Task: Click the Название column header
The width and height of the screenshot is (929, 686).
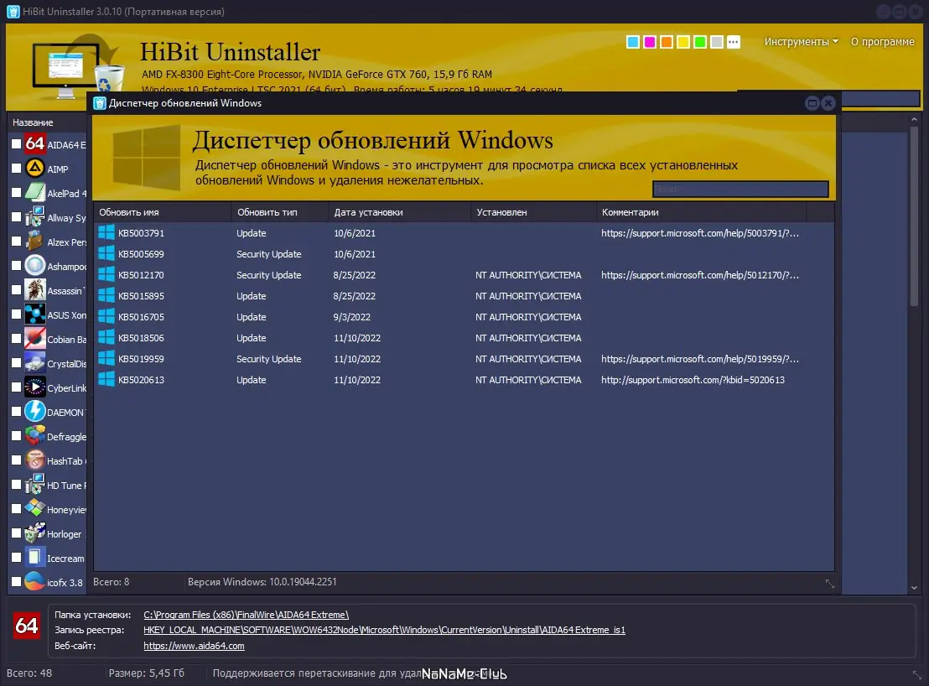Action: coord(34,122)
